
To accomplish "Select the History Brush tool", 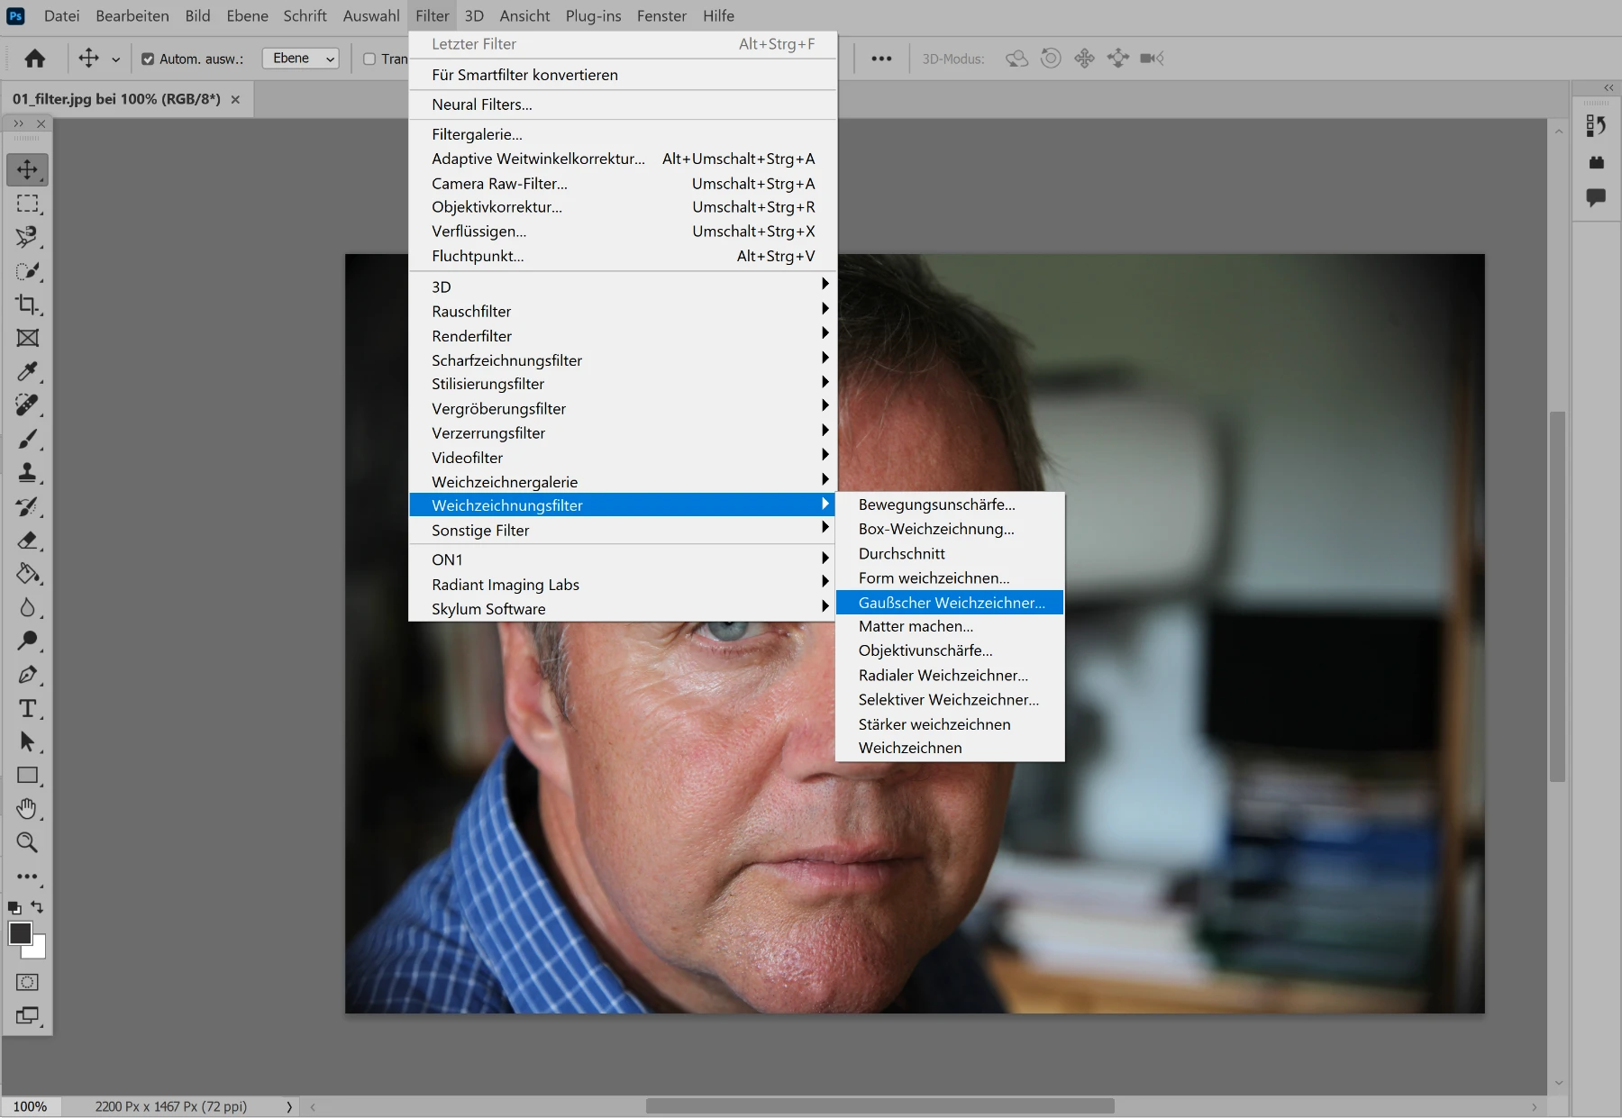I will 27,507.
